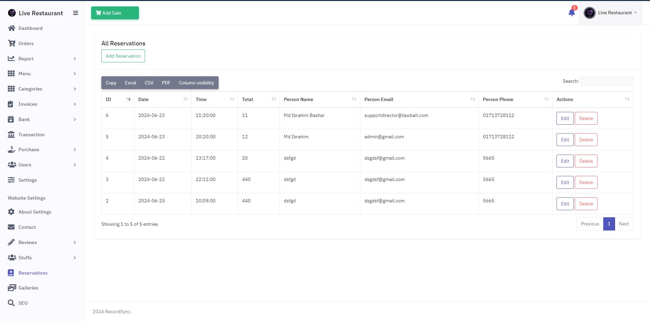Screen dimensions: 650x321
Task: Expand the Report submenu chevron
Action: (x=75, y=59)
